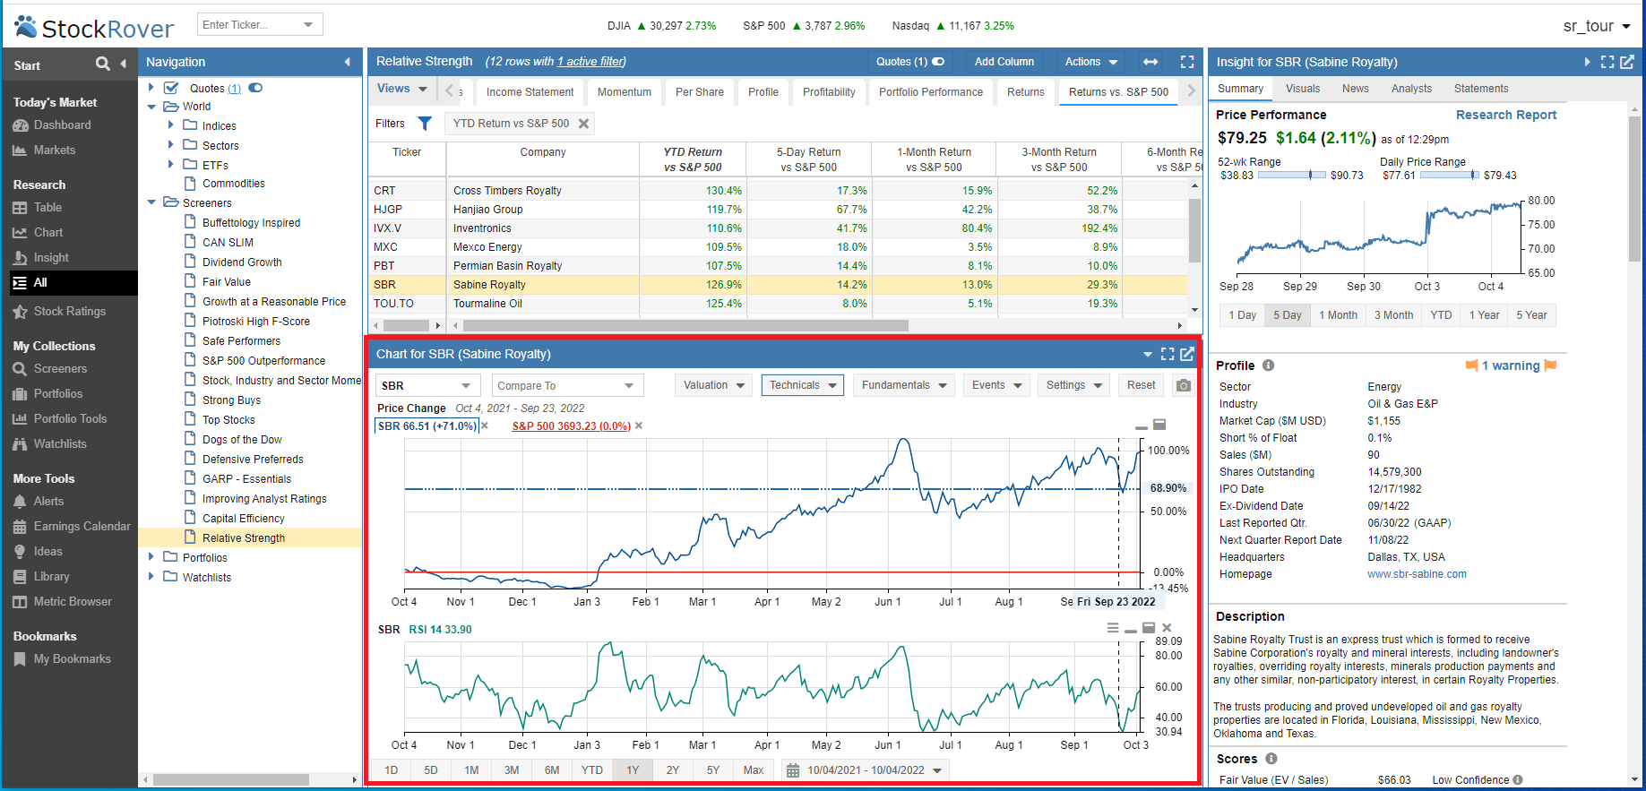Screen dimensions: 1646x791
Task: Open Markets in sidebar
Action: [54, 150]
